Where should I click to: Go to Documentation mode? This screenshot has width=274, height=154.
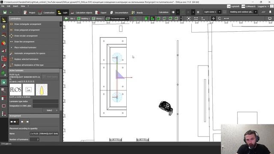click(x=119, y=12)
